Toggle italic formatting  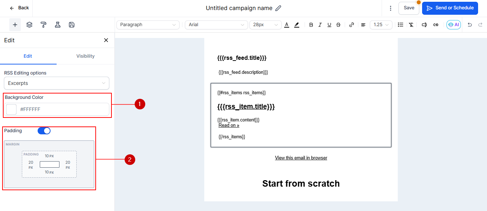(320, 25)
